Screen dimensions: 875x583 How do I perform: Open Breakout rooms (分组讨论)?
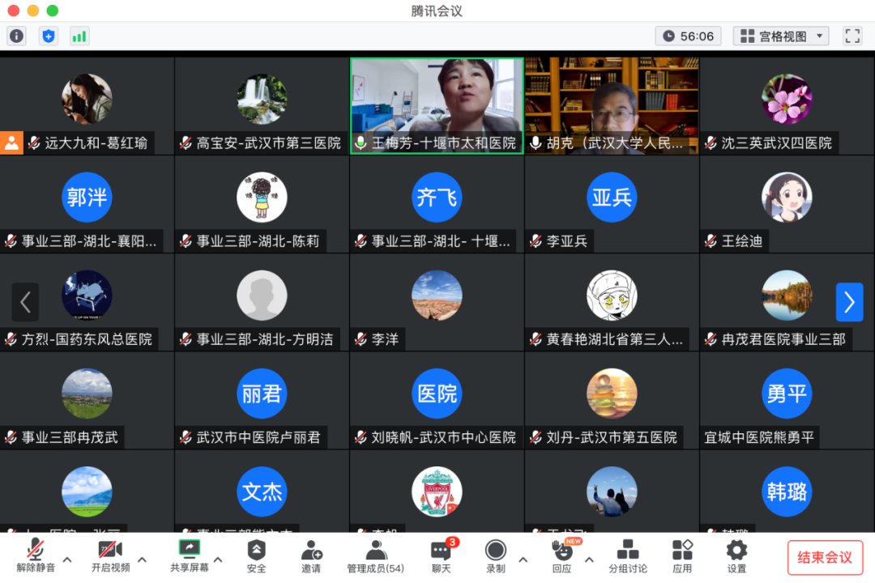click(x=628, y=555)
